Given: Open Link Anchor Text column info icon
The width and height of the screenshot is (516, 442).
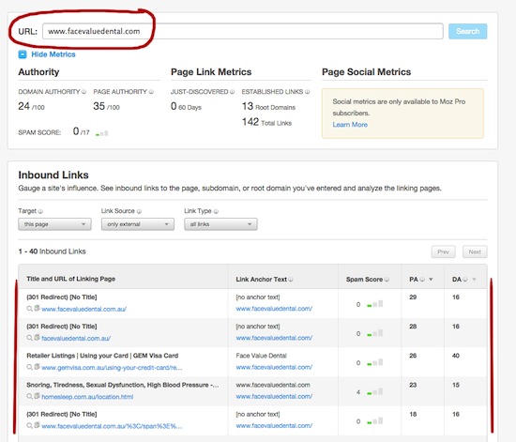Looking at the screenshot, I should tap(291, 280).
